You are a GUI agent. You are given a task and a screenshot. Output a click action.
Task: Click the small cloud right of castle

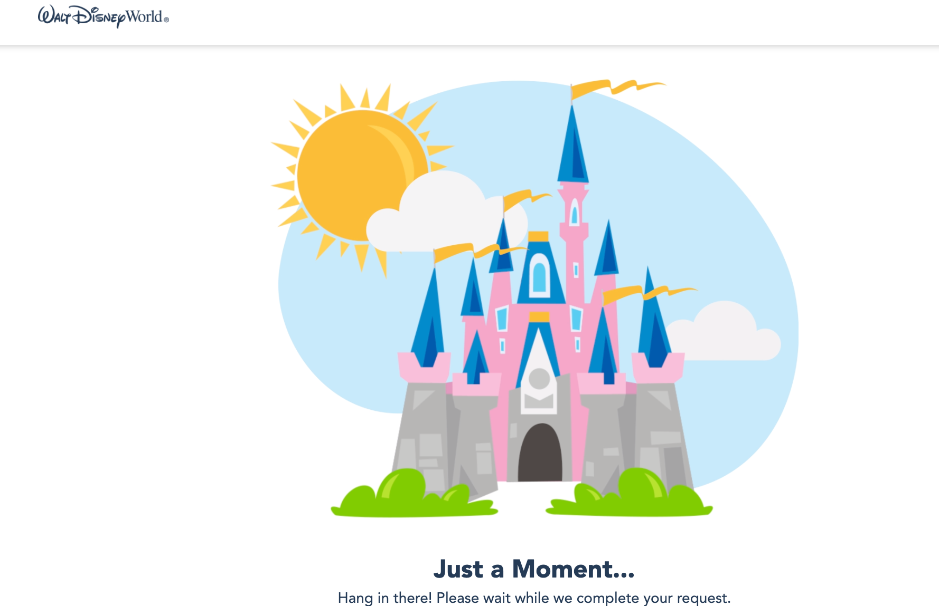722,332
